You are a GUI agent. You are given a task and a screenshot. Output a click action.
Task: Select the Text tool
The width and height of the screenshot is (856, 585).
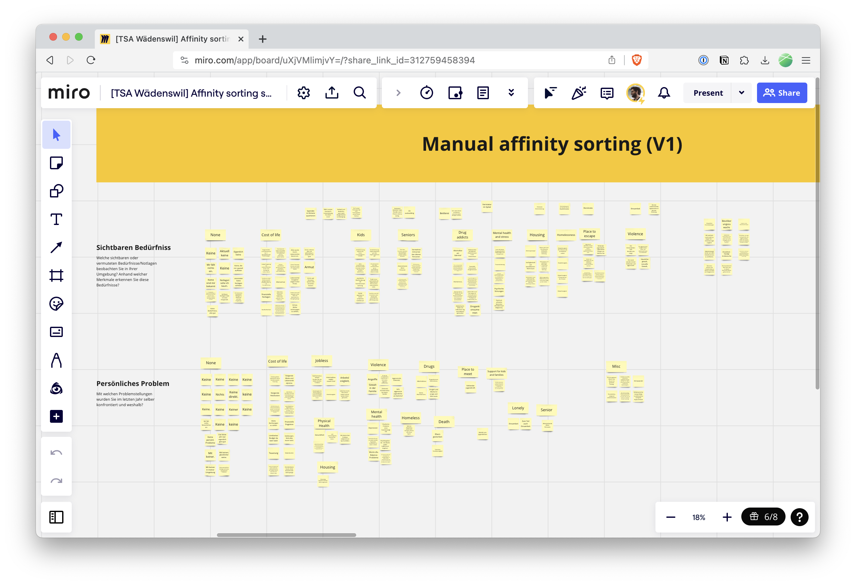(56, 219)
